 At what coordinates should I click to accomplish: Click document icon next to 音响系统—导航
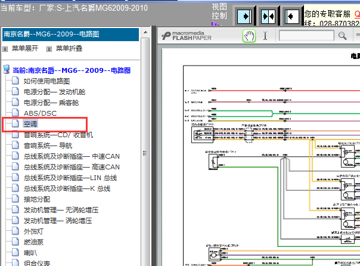point(15,145)
